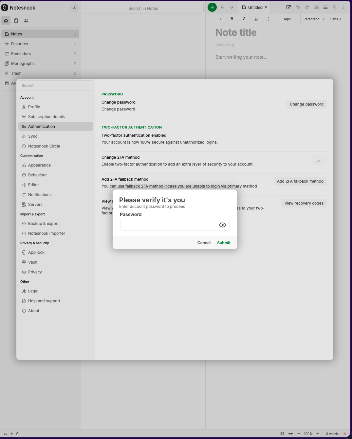Click the undo icon
This screenshot has width=352, height=439.
point(298,7)
